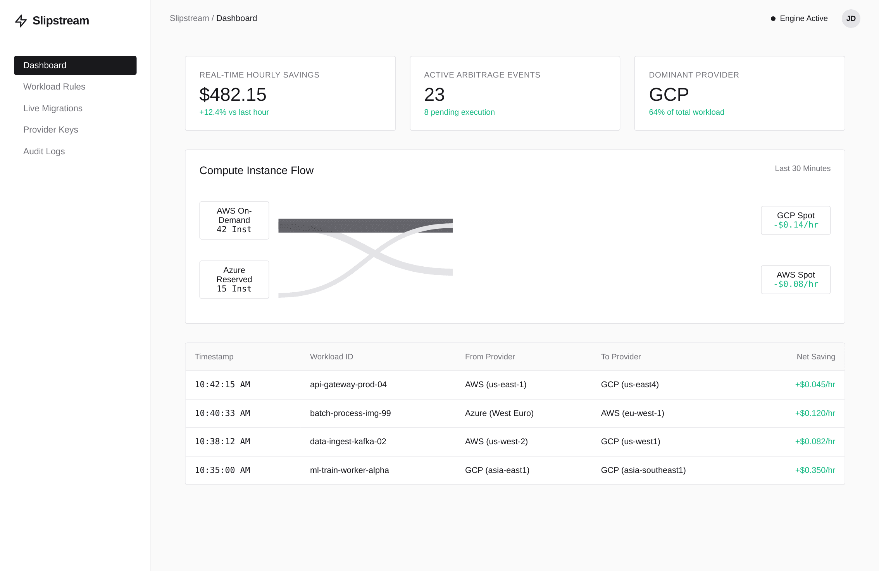Open Audit Logs from the sidebar
This screenshot has height=571, width=879.
tap(44, 151)
